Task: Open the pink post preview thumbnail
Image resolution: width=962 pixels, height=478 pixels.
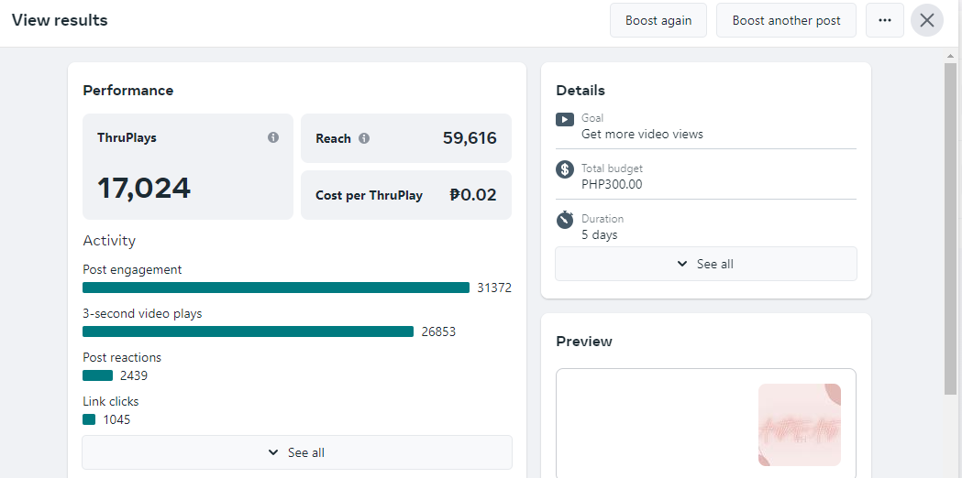Action: (799, 425)
